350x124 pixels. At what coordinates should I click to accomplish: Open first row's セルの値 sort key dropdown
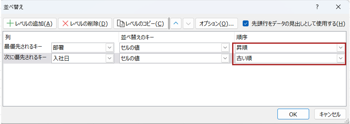pyautogui.click(x=225, y=48)
